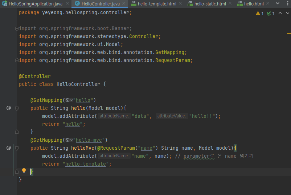Go to previous highlighted error
Screen dimensions: 291x195
click(280, 13)
